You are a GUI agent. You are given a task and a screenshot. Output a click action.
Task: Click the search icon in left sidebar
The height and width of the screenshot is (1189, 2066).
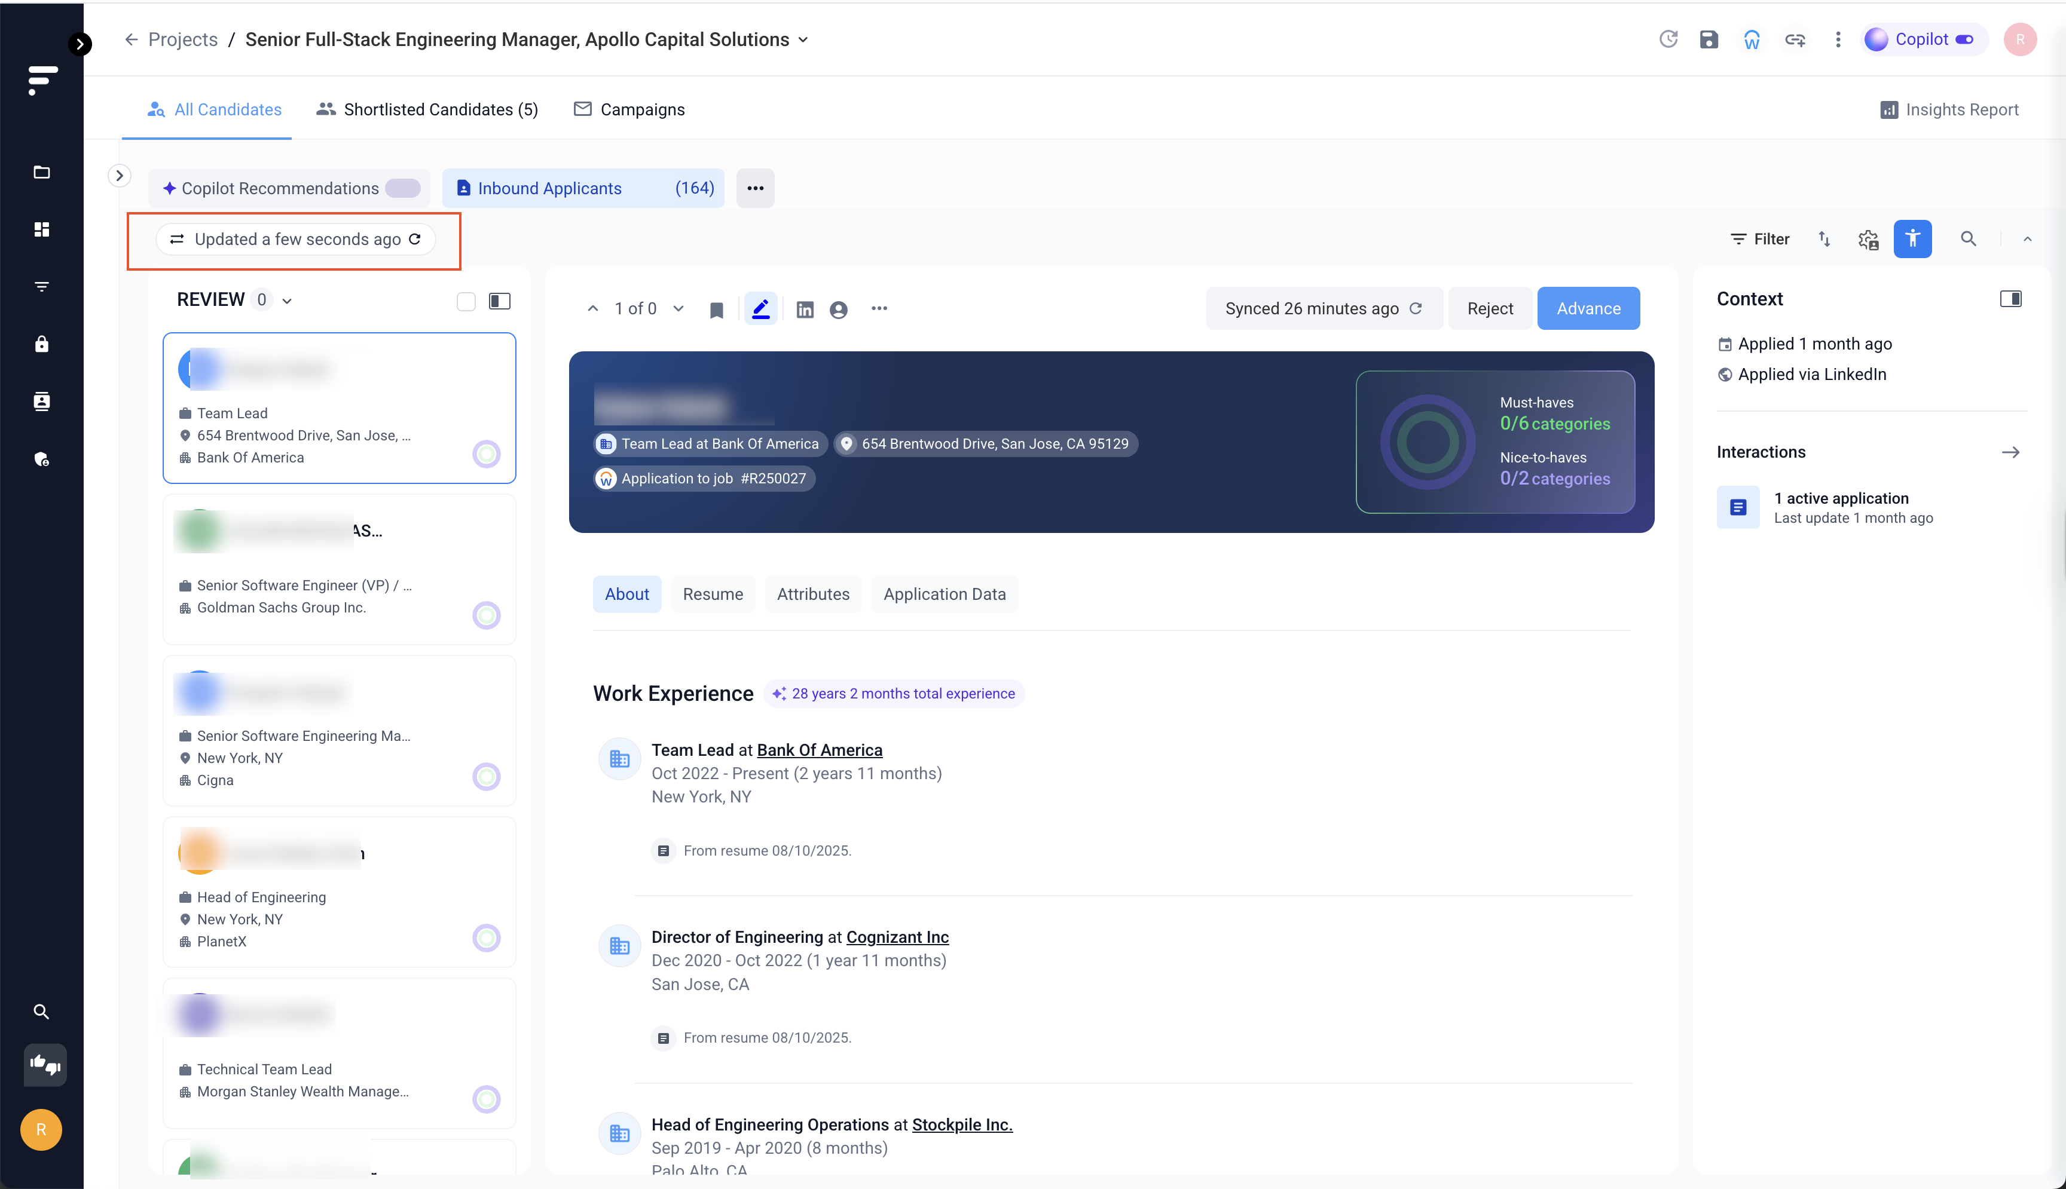coord(41,1013)
